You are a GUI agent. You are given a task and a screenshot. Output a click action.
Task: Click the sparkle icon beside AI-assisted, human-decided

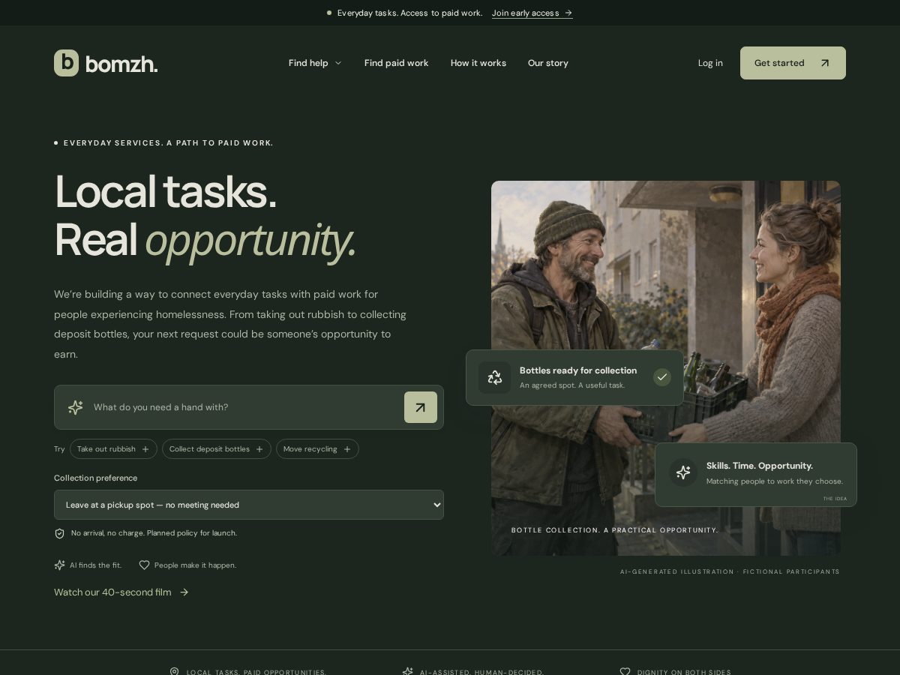click(x=408, y=672)
